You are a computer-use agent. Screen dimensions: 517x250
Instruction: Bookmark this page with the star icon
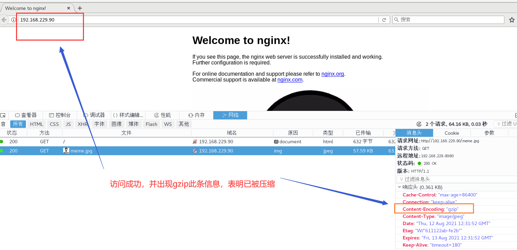(x=512, y=20)
